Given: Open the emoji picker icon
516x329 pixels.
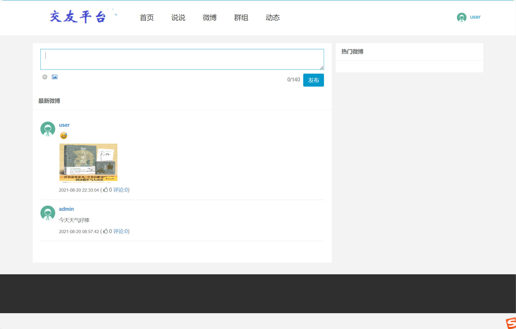Looking at the screenshot, I should (44, 77).
